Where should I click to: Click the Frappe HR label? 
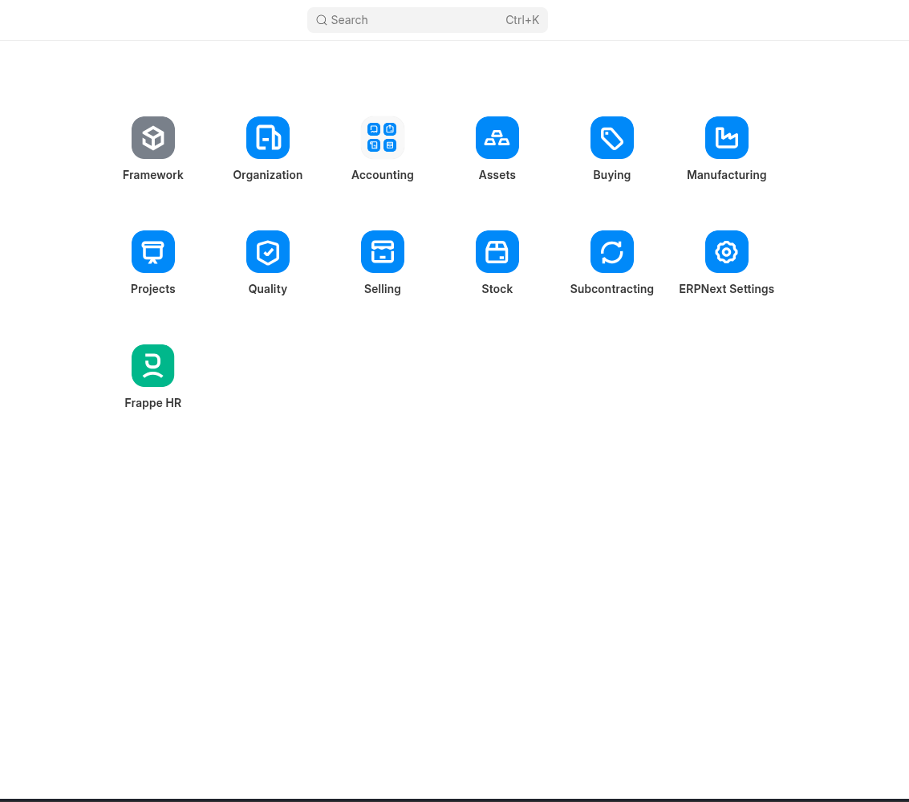point(153,403)
